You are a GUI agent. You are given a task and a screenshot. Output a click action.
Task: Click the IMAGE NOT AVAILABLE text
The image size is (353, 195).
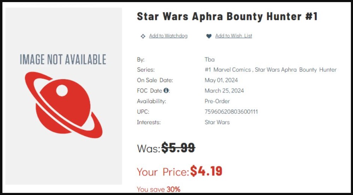[x=63, y=59]
